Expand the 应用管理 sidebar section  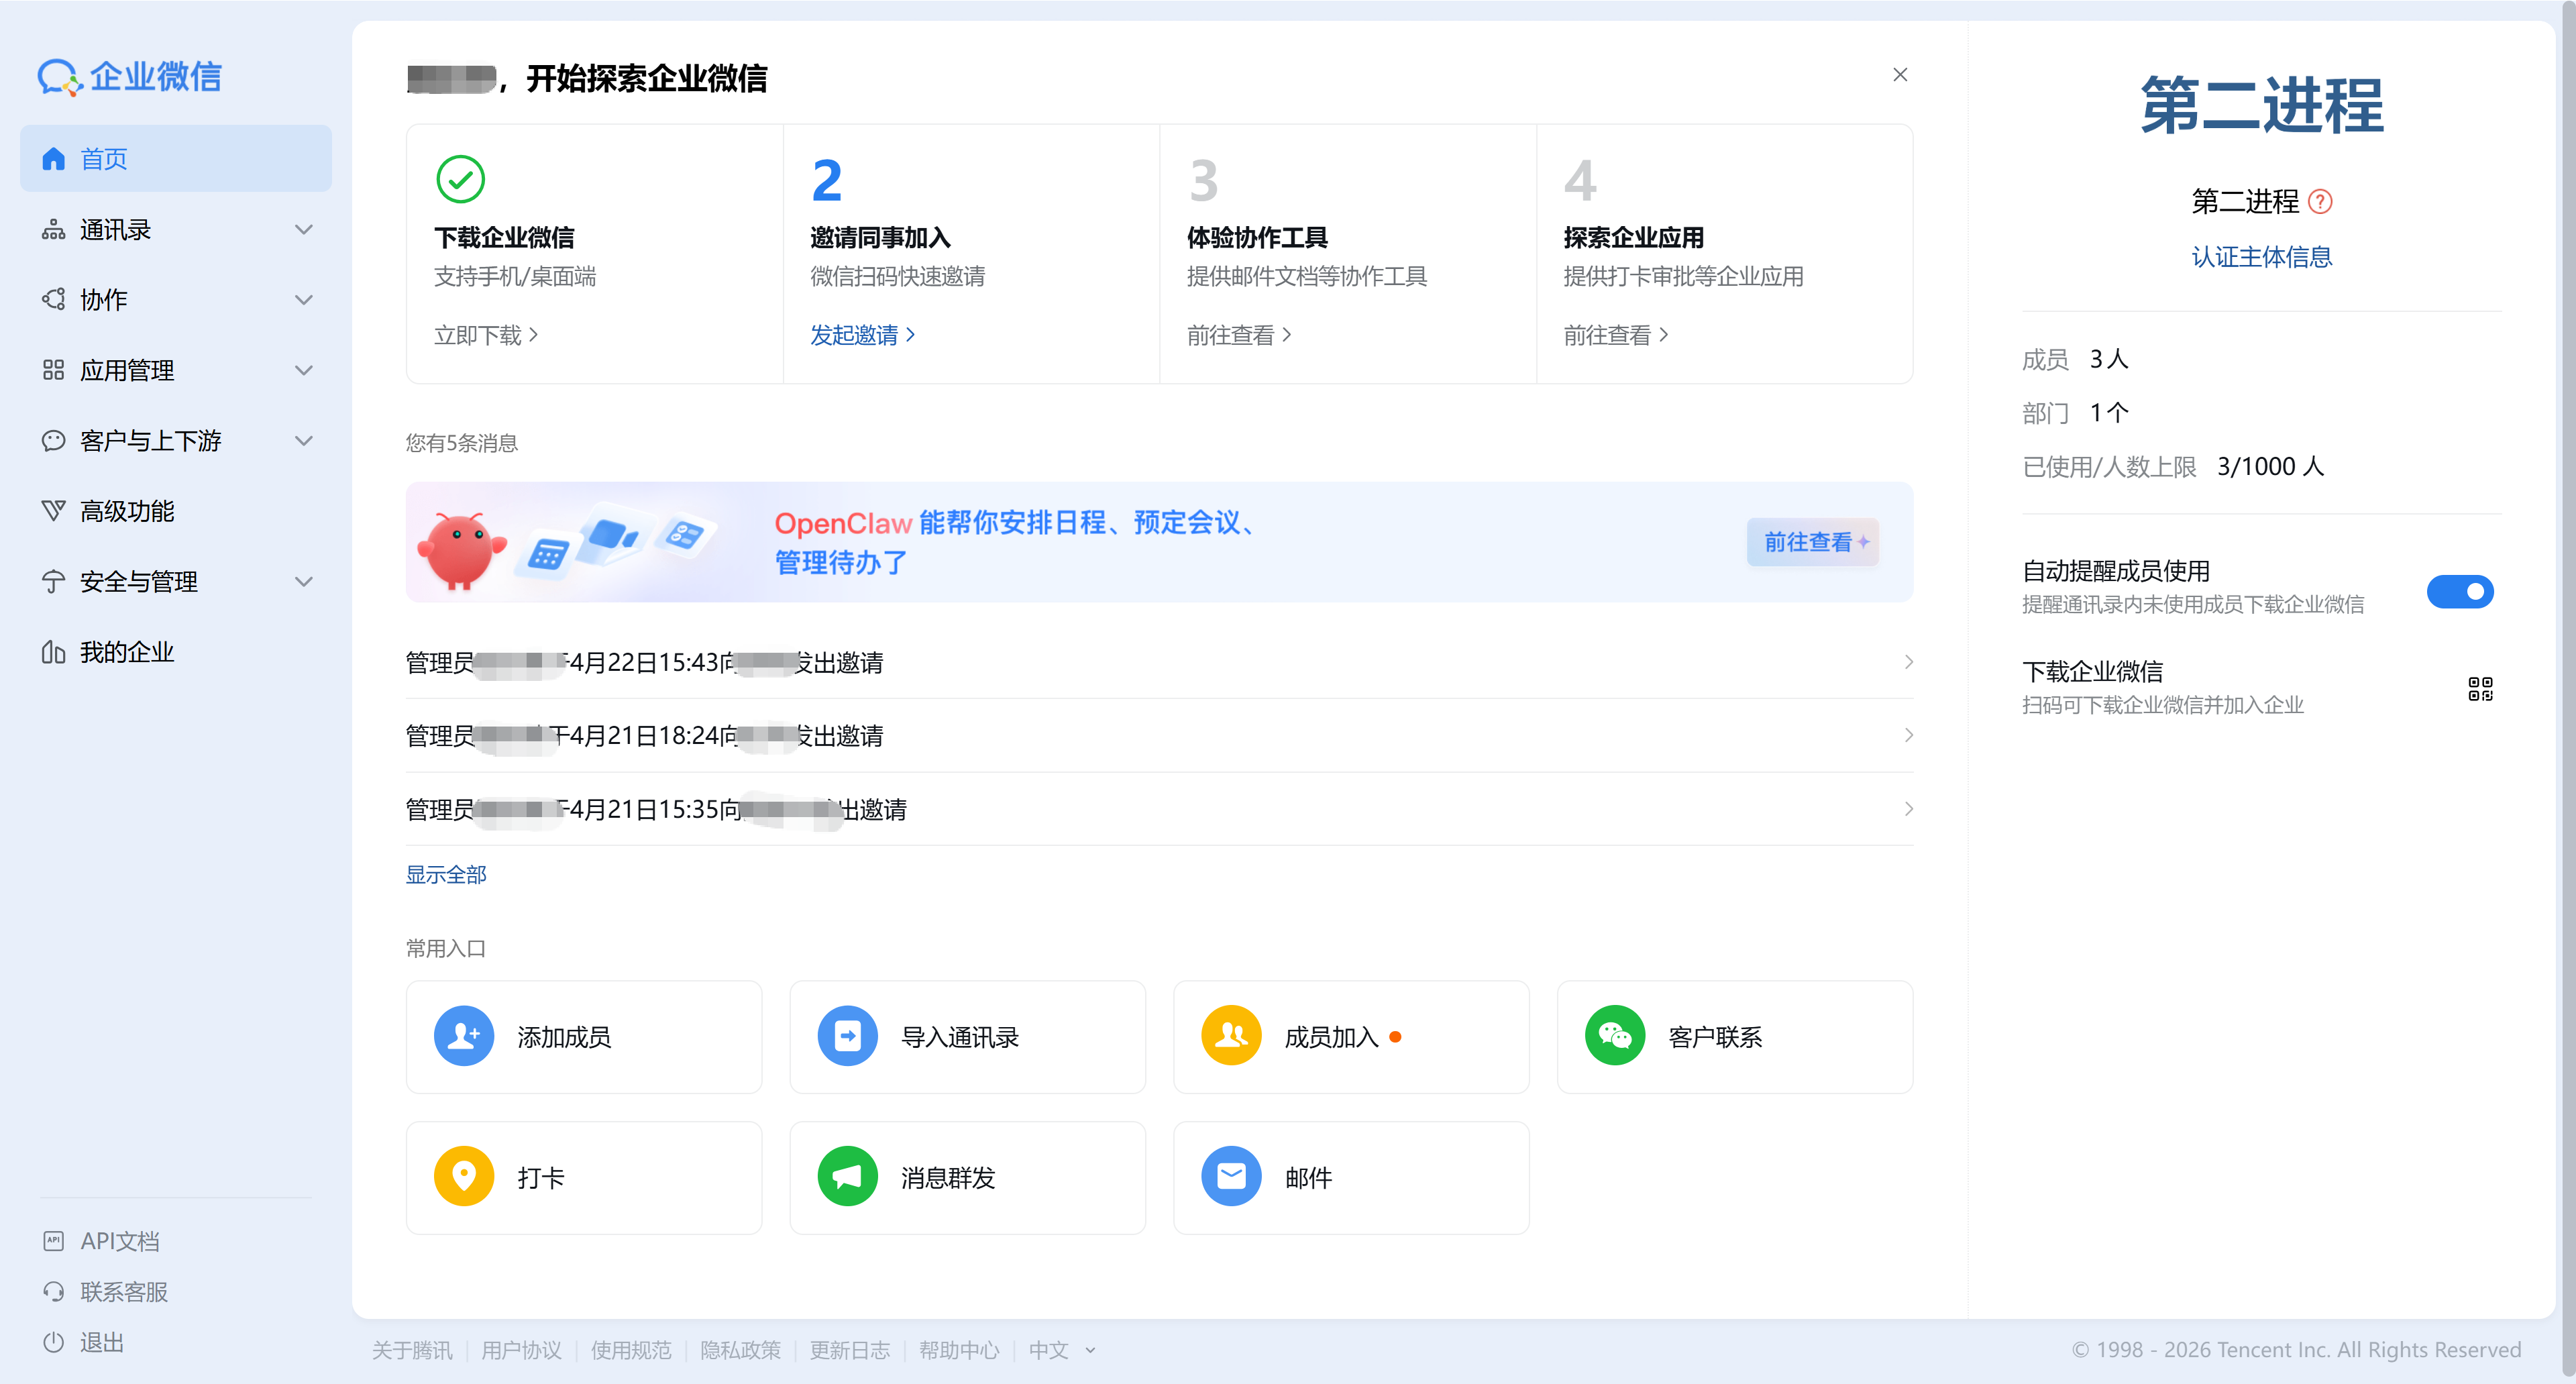[x=304, y=371]
